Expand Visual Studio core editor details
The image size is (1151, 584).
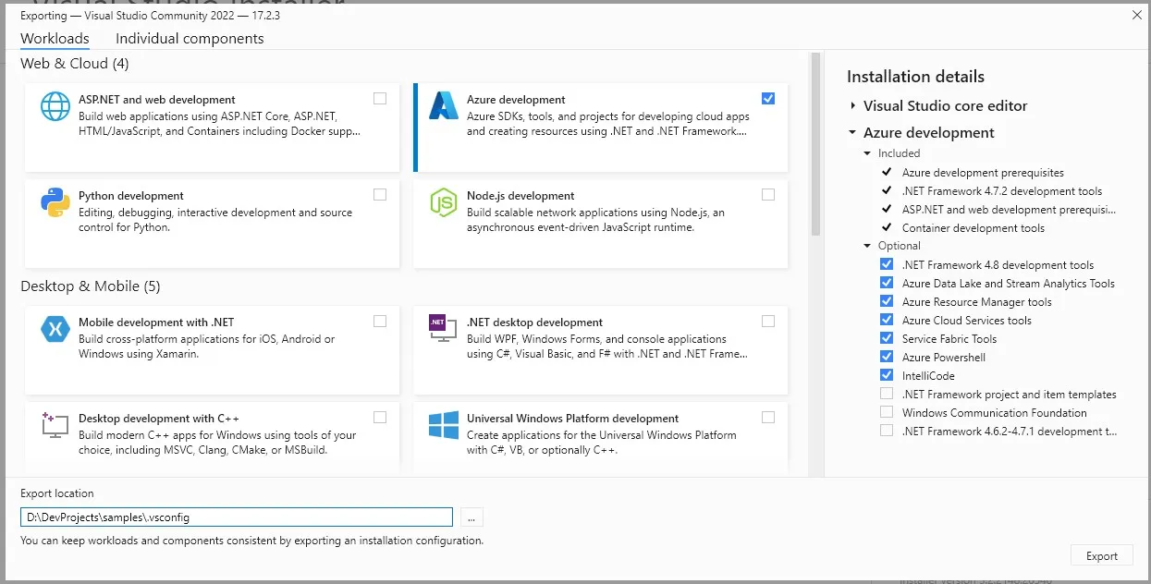853,106
